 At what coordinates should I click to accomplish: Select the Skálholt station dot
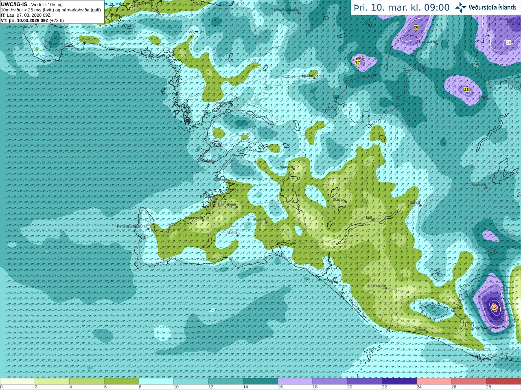click(x=346, y=202)
